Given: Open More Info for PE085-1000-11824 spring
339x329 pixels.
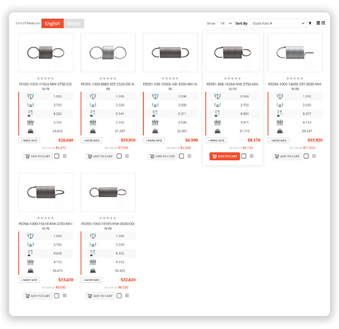Looking at the screenshot, I should coord(29,140).
